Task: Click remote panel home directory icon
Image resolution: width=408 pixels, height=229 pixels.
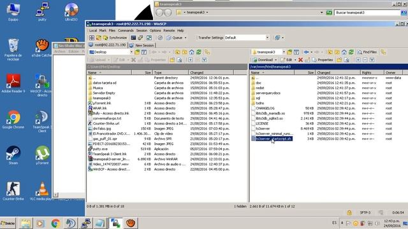Action: (344, 52)
